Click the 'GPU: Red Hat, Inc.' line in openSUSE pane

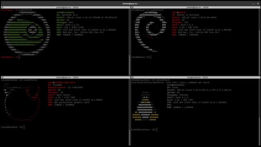[80, 32]
